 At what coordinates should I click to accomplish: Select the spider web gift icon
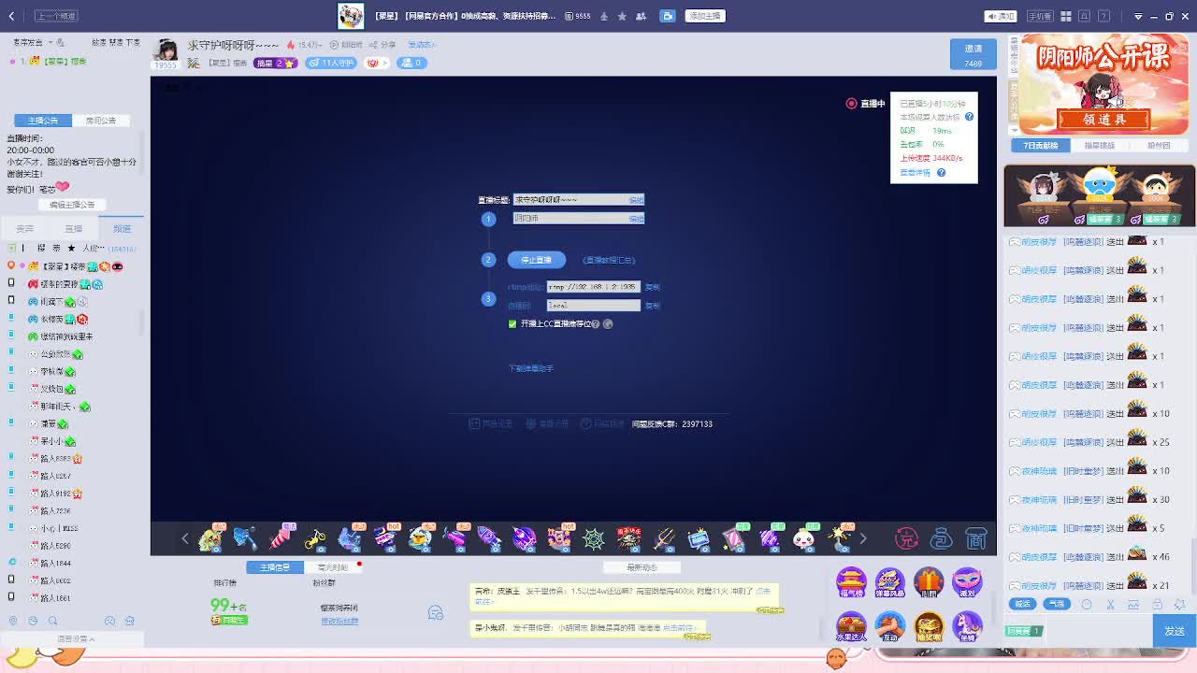tap(594, 538)
